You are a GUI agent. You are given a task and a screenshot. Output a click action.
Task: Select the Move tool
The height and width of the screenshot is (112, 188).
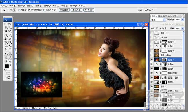(x=10, y=24)
